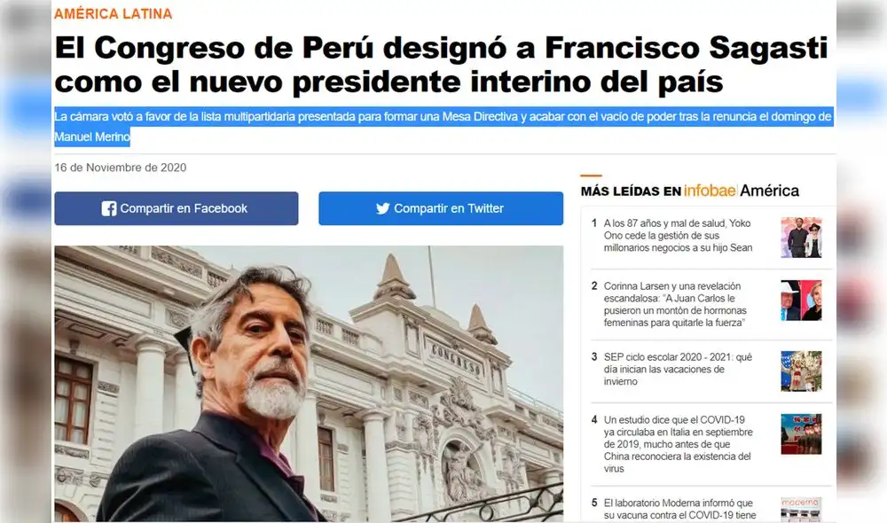Open the laboratorio Moderna vaccine article

(x=679, y=509)
